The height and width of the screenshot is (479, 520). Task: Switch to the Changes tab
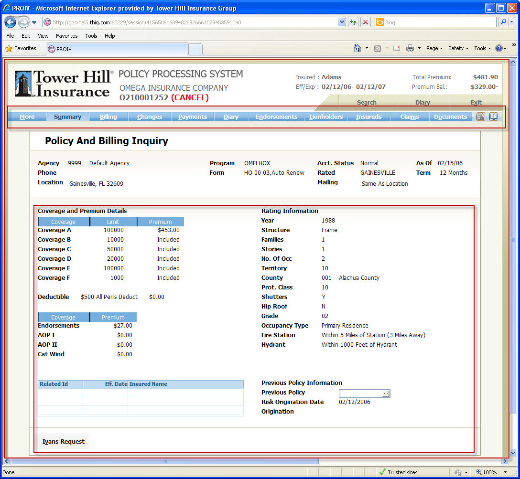150,117
